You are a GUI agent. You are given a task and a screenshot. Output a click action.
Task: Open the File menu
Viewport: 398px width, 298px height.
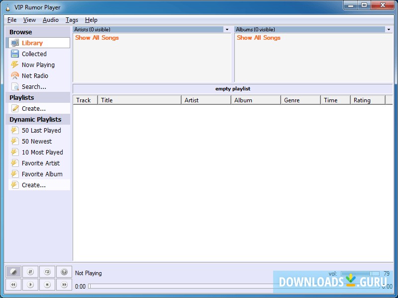(x=12, y=20)
